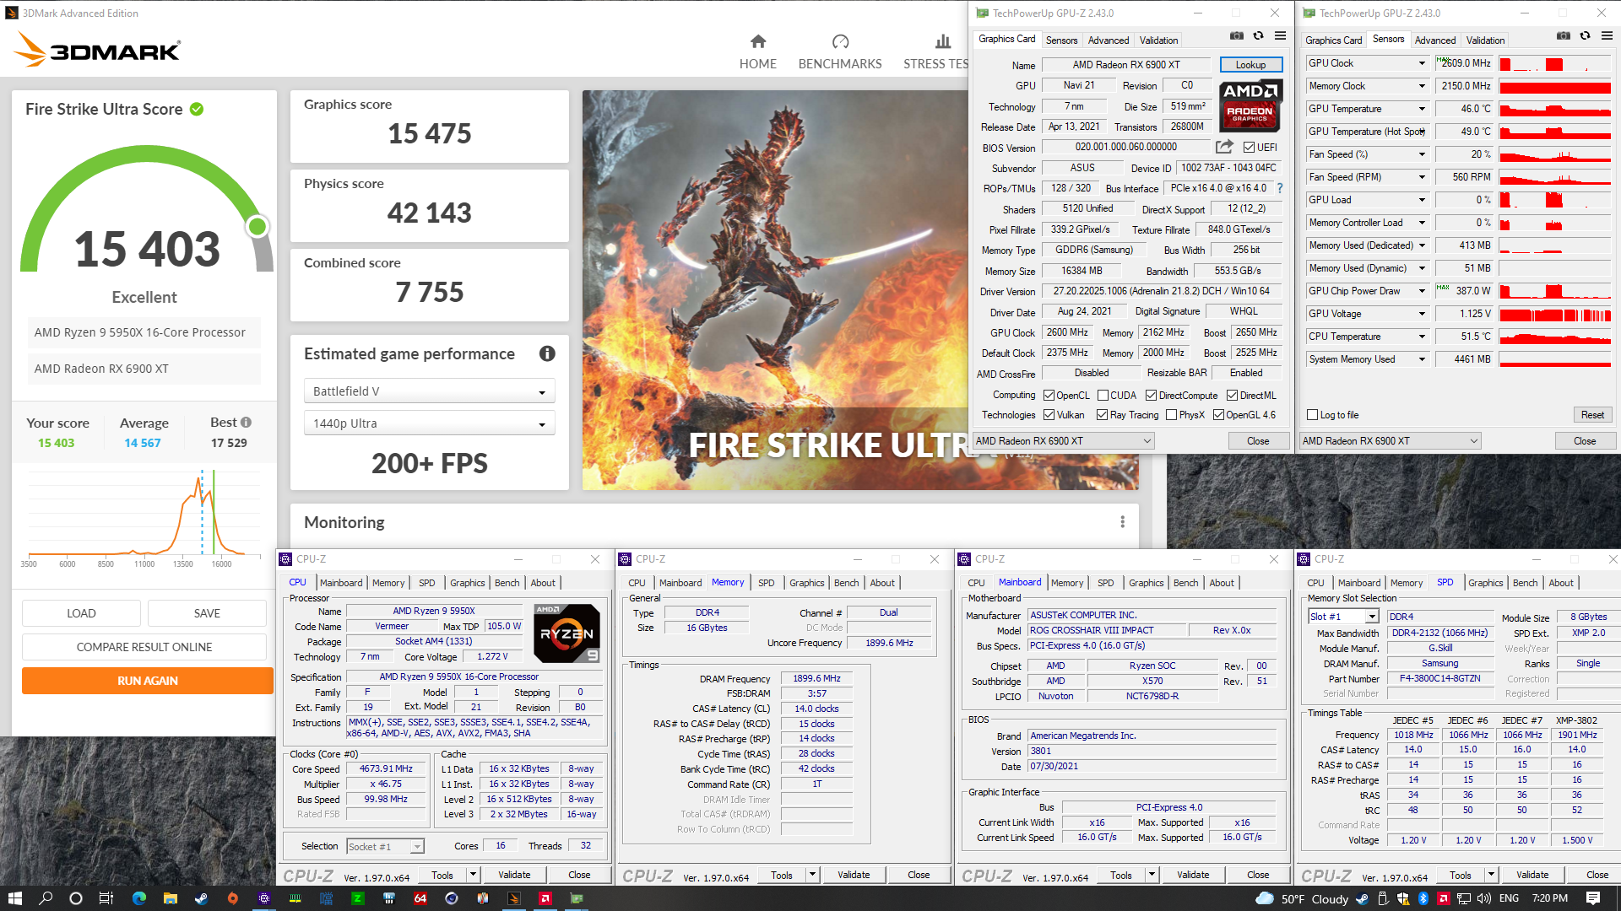Open the GPU selector dropdown in GPU-Z Sensors window

tap(1390, 441)
